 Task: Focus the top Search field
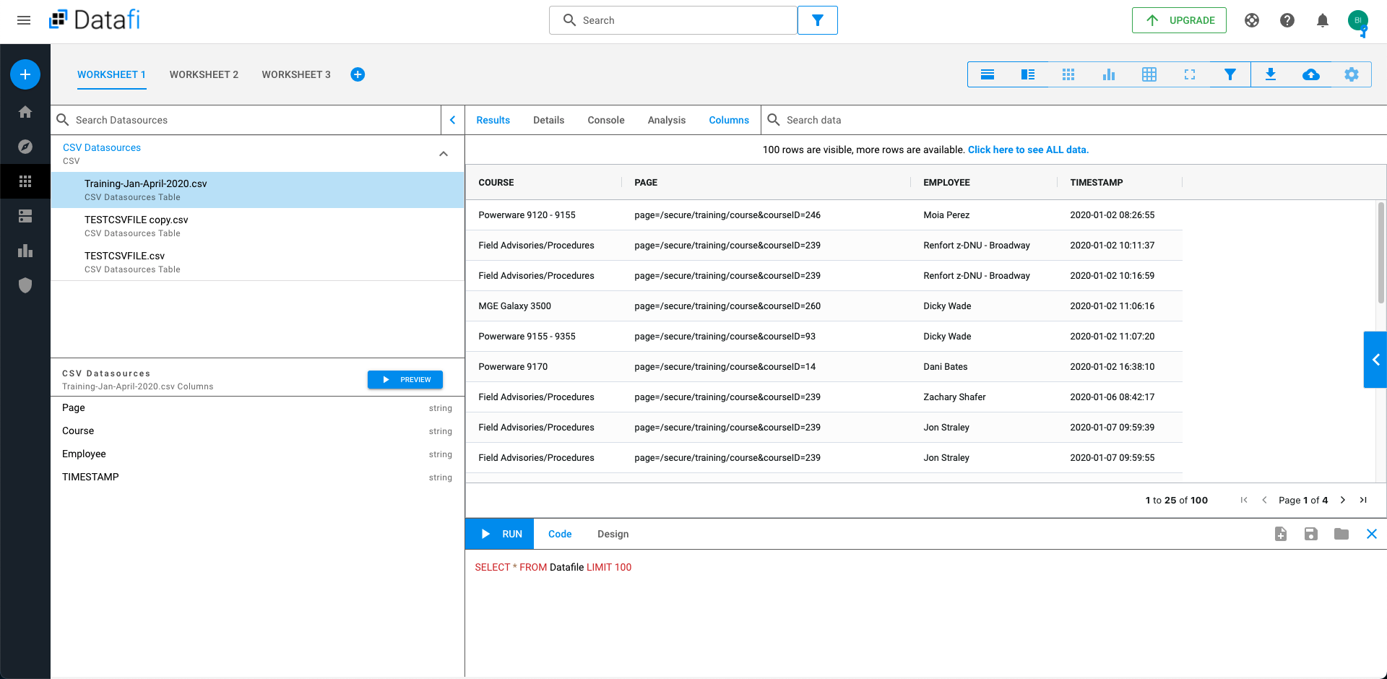click(x=673, y=20)
